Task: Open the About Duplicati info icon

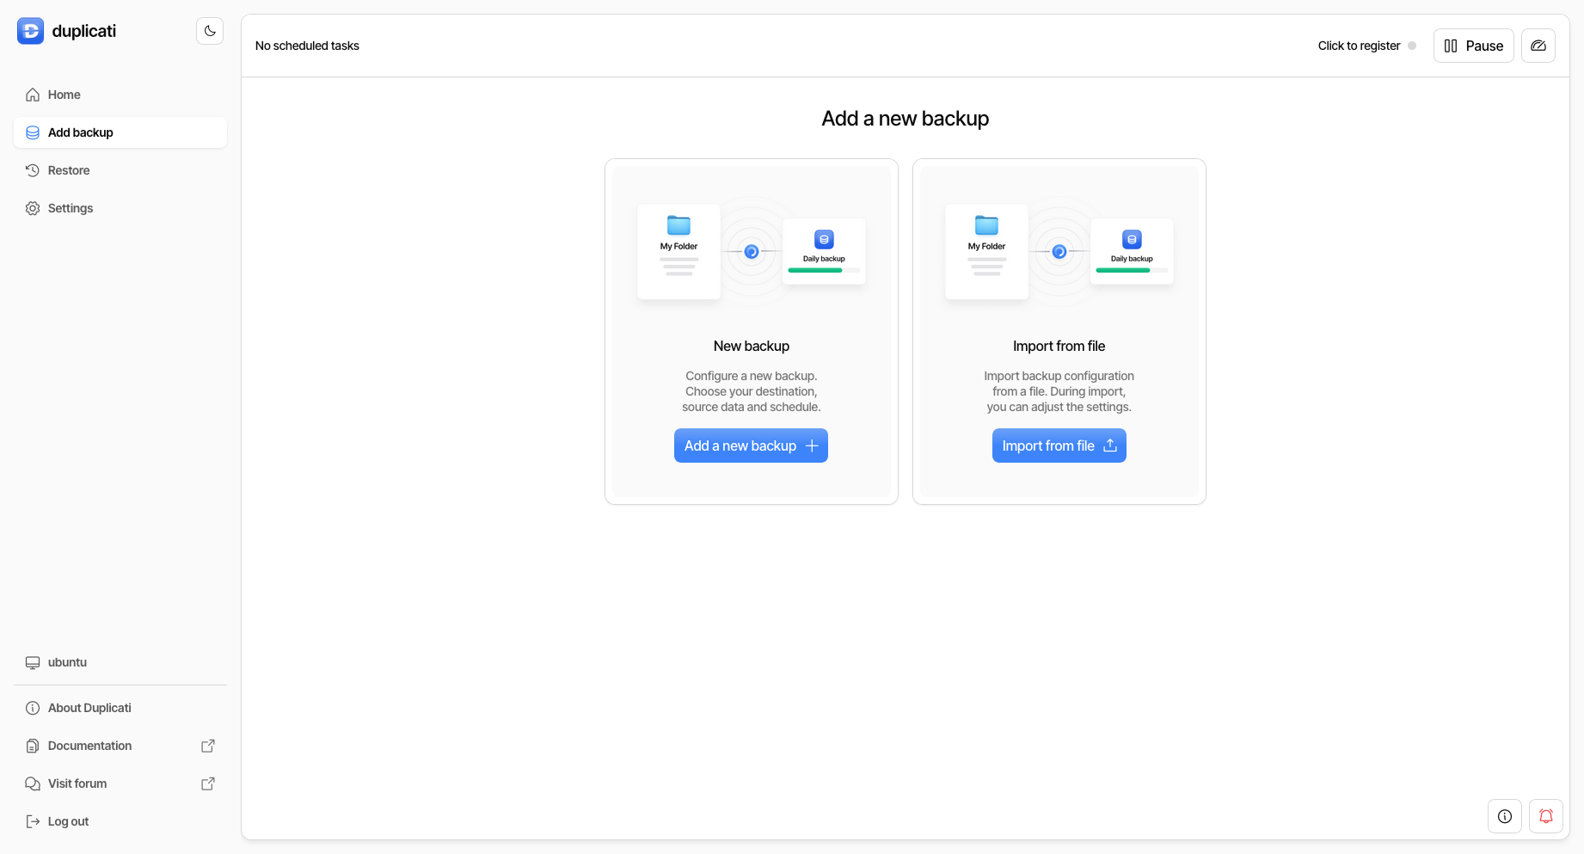Action: click(x=32, y=708)
